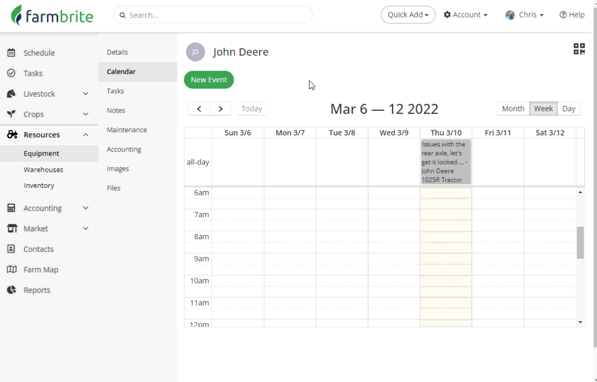Click the Farm Map icon
Viewport: 597px width, 382px height.
pos(12,270)
